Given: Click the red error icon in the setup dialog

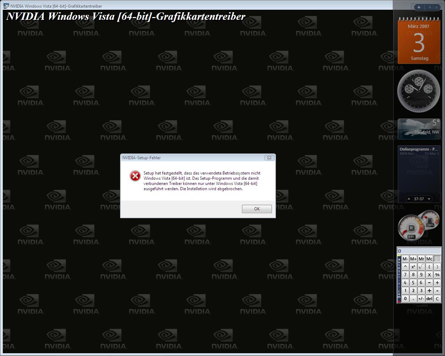Looking at the screenshot, I should 135,176.
